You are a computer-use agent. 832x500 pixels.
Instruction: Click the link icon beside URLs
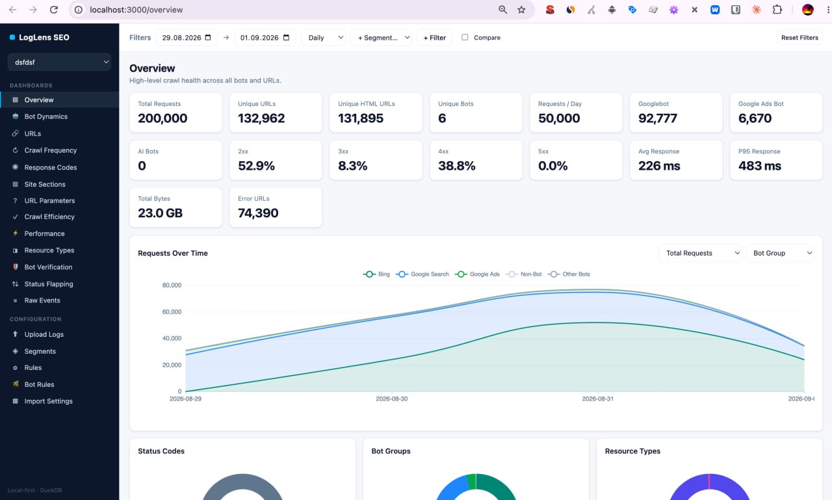point(16,133)
